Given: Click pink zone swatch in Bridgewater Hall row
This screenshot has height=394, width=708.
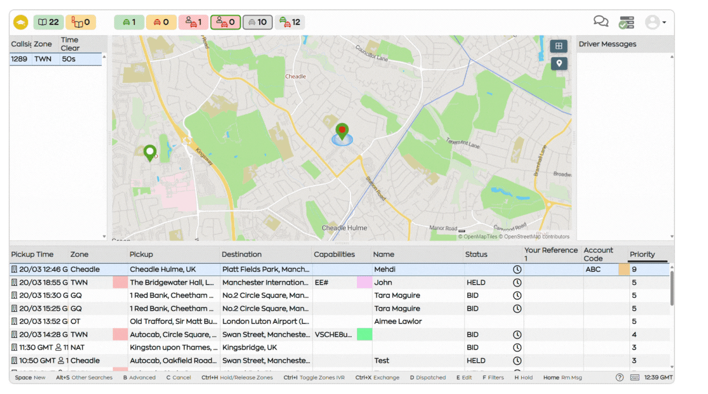Looking at the screenshot, I should tap(120, 282).
